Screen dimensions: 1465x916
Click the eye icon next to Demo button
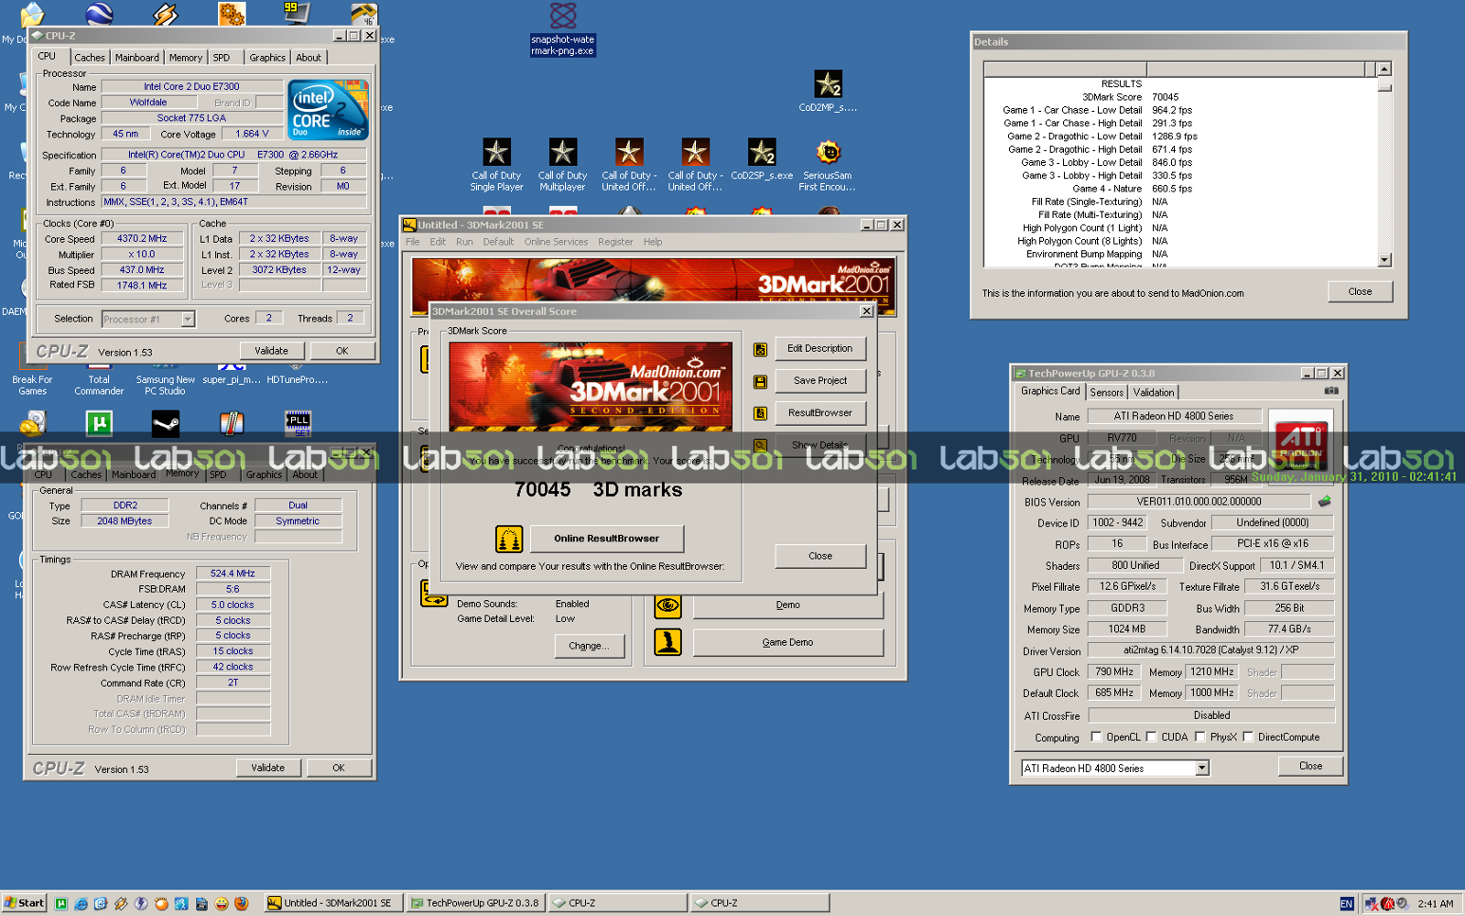tap(667, 605)
